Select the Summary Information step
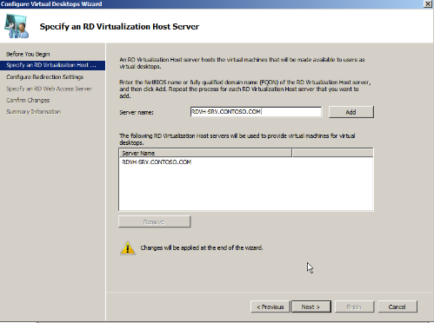 pos(33,112)
